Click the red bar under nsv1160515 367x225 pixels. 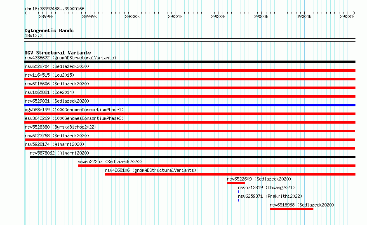[x=190, y=79]
